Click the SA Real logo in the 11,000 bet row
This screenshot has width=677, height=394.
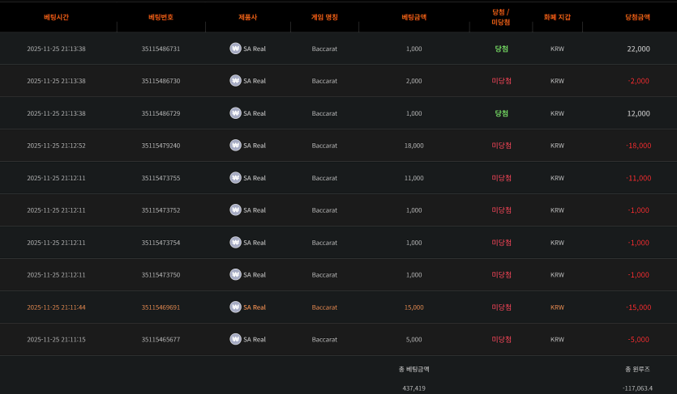tap(235, 178)
